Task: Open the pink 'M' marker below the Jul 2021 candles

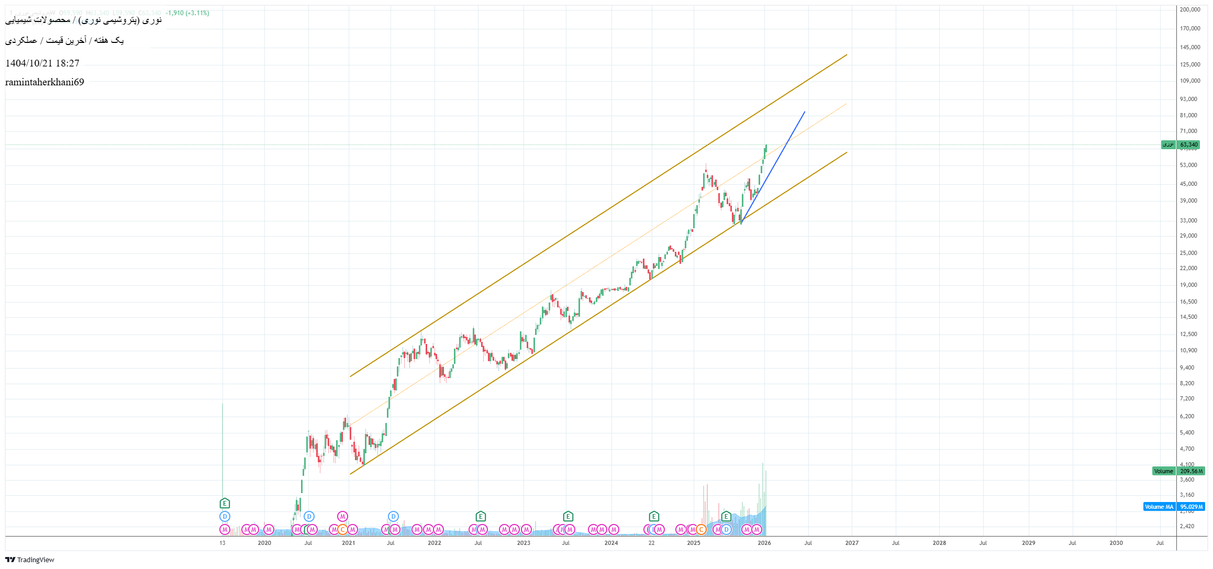Action: [396, 530]
